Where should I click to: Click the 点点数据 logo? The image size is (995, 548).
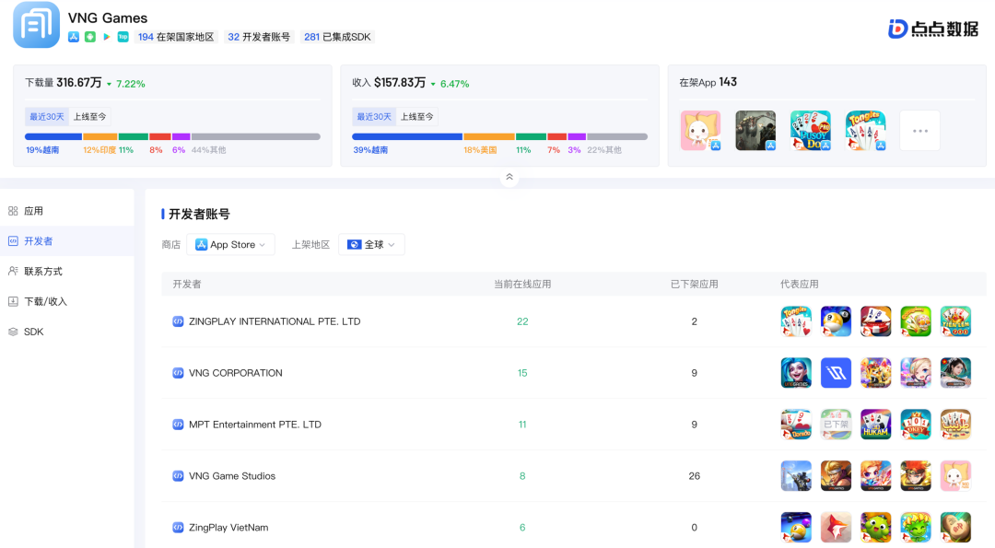pyautogui.click(x=932, y=29)
